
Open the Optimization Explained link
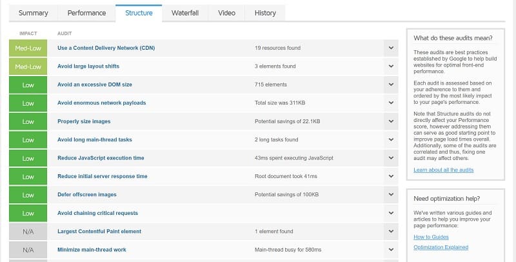(441, 247)
